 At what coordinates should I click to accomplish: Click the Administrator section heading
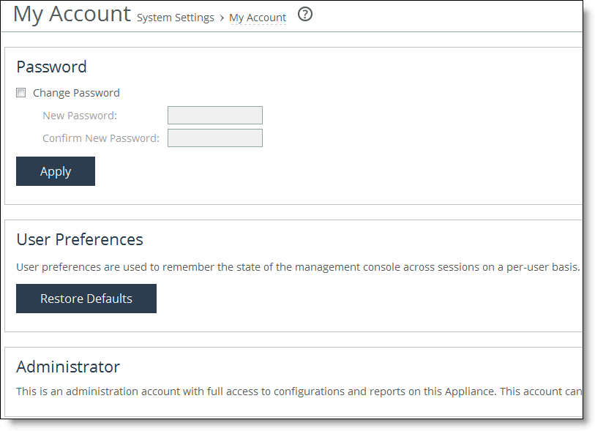pyautogui.click(x=68, y=367)
